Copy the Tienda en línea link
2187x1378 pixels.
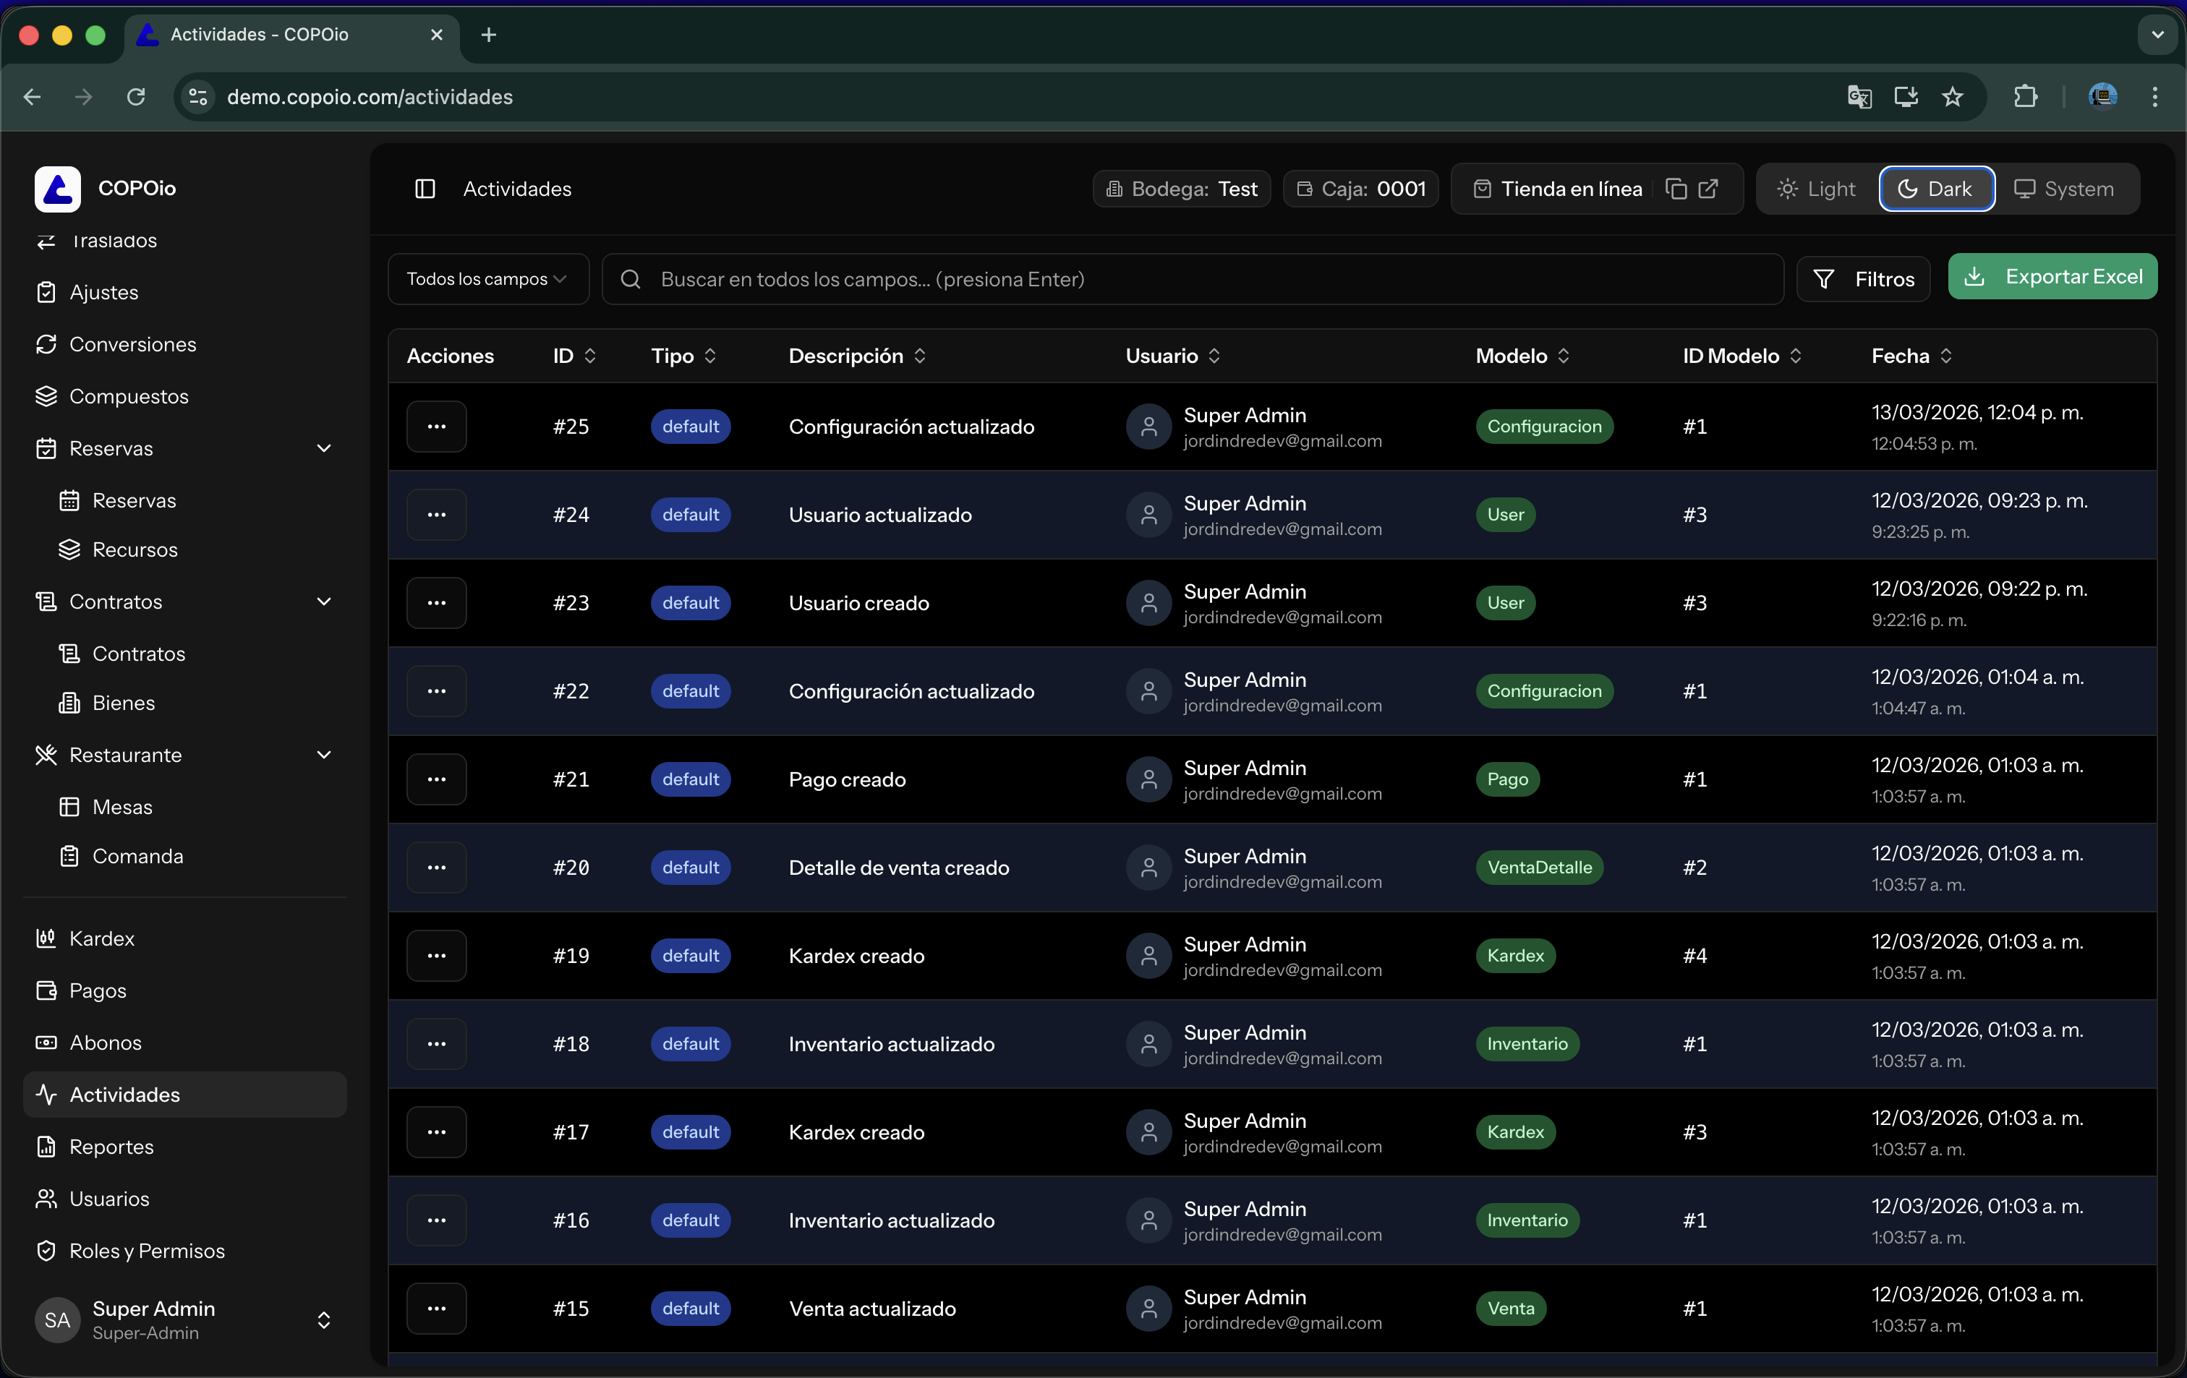click(1676, 189)
